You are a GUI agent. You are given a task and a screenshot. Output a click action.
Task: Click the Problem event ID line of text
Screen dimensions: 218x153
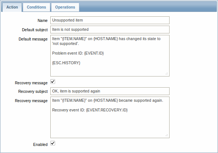[x=78, y=53]
